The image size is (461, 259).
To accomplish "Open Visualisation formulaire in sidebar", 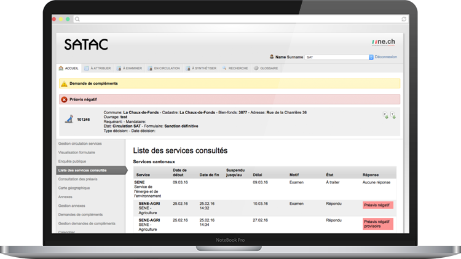I will click(76, 152).
